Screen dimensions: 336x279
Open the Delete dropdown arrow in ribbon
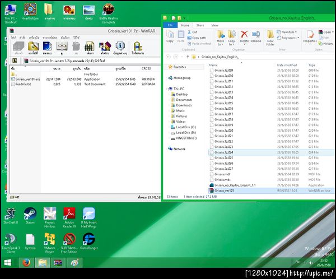244,44
